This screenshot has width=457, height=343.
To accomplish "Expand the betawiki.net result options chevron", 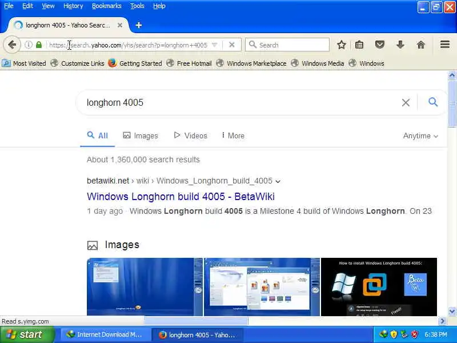I will pyautogui.click(x=278, y=181).
